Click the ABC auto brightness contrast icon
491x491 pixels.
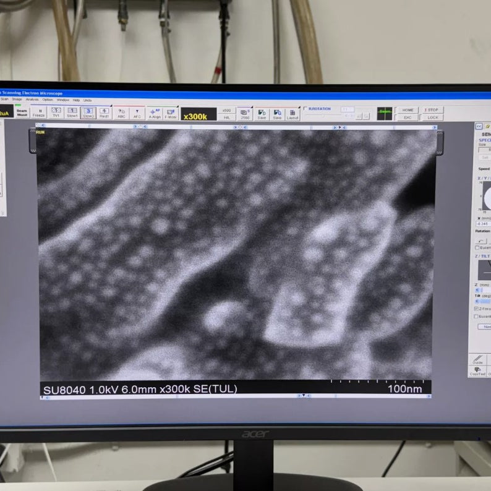[x=121, y=113]
